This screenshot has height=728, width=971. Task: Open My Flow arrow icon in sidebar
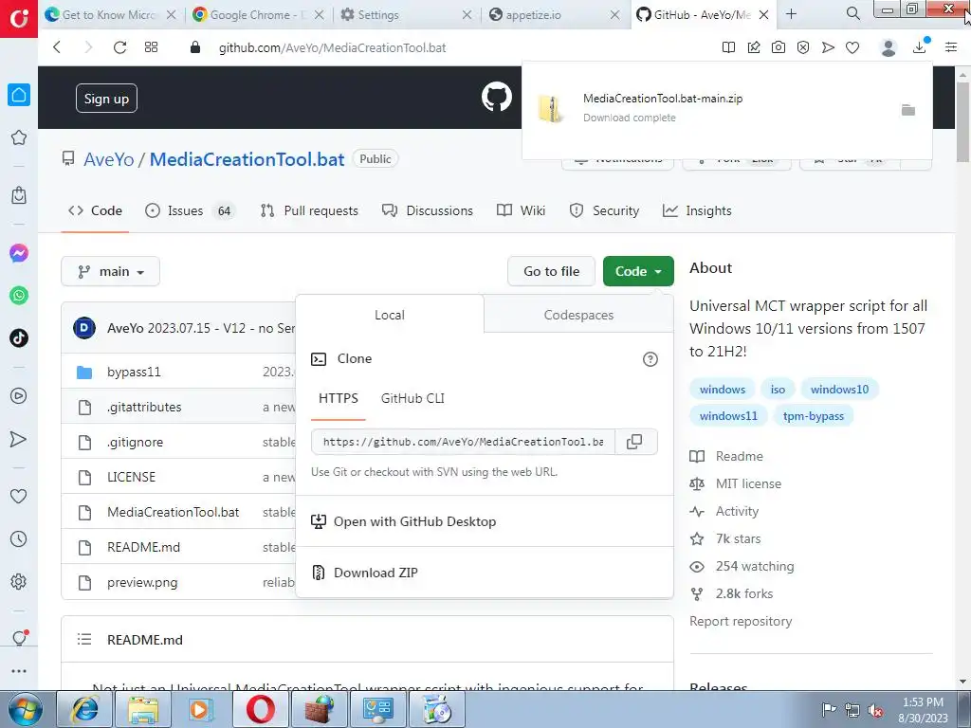pyautogui.click(x=19, y=439)
